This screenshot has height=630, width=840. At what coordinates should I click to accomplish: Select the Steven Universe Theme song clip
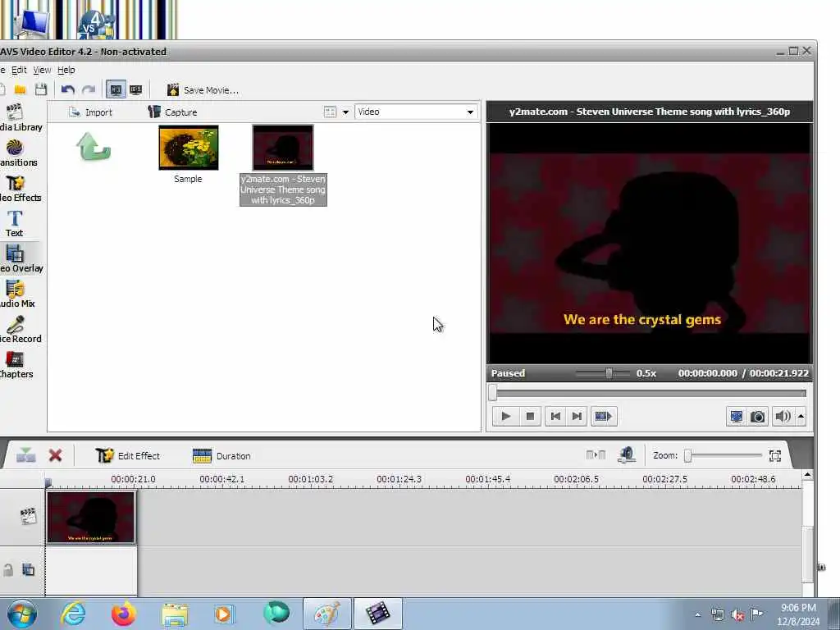[x=283, y=148]
